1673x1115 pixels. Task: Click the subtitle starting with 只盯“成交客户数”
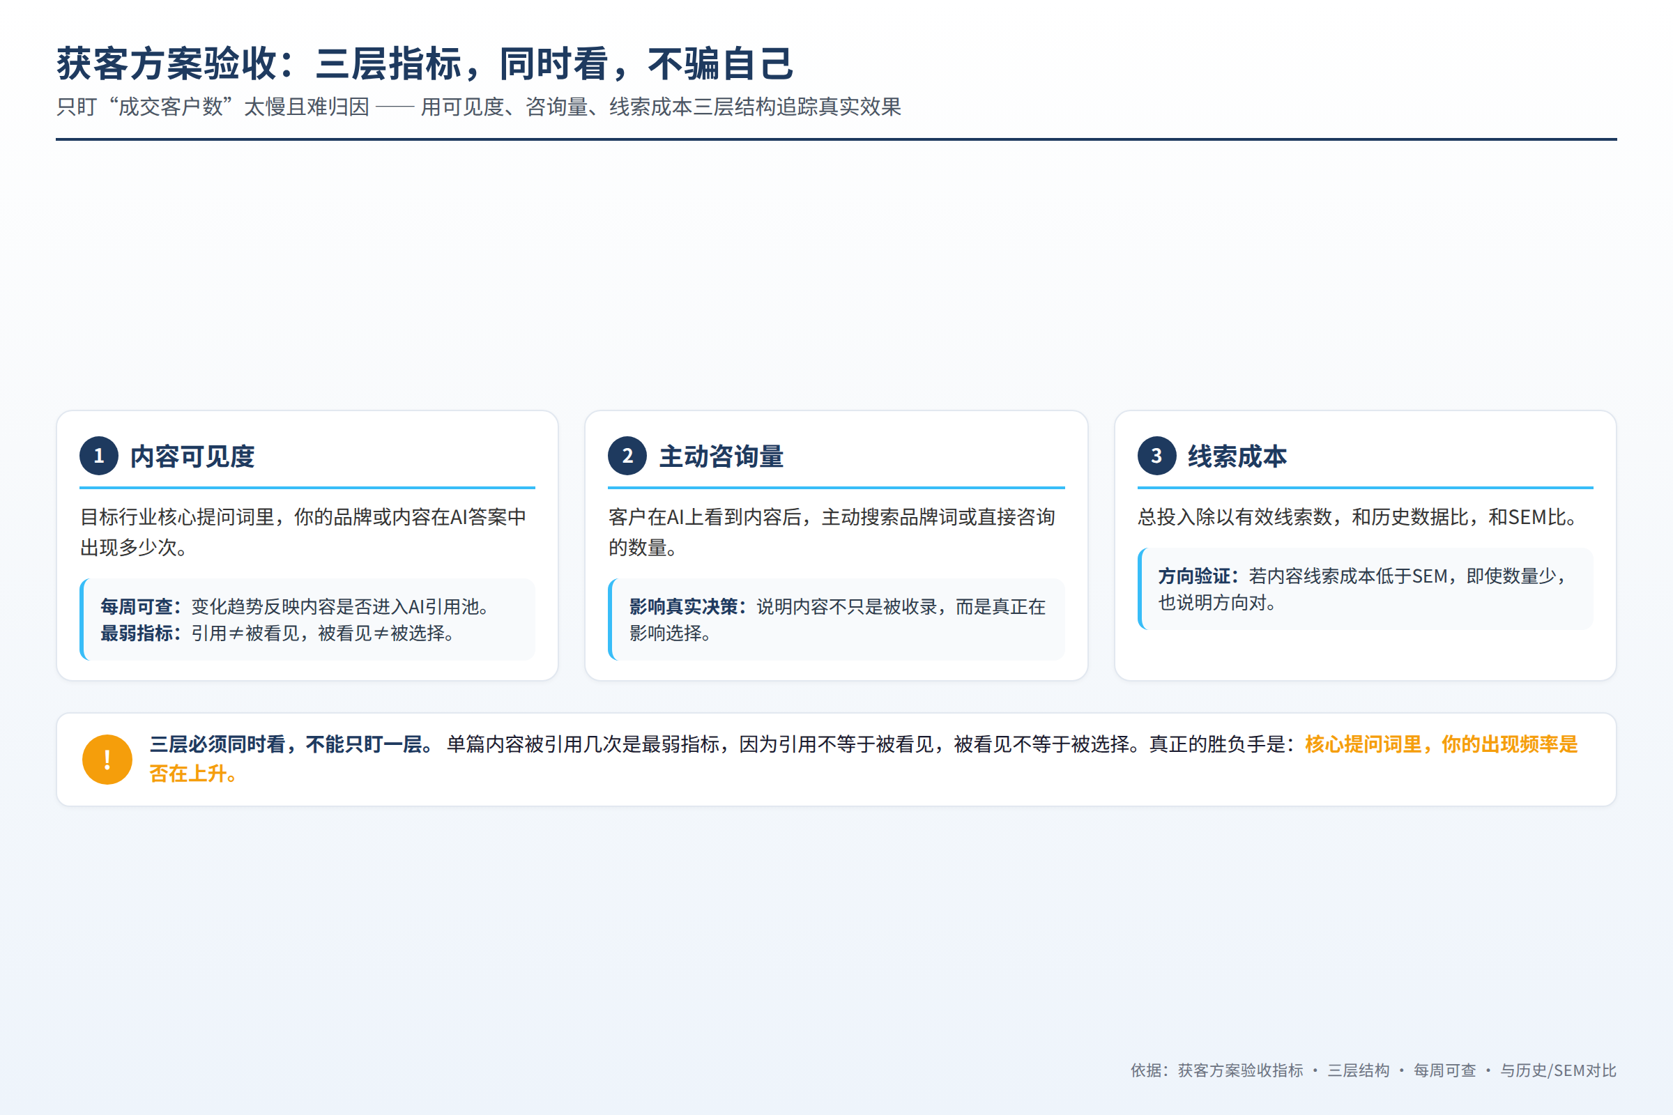[479, 107]
